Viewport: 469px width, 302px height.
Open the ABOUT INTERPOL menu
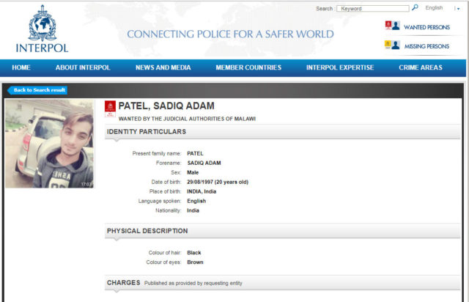[x=83, y=67]
